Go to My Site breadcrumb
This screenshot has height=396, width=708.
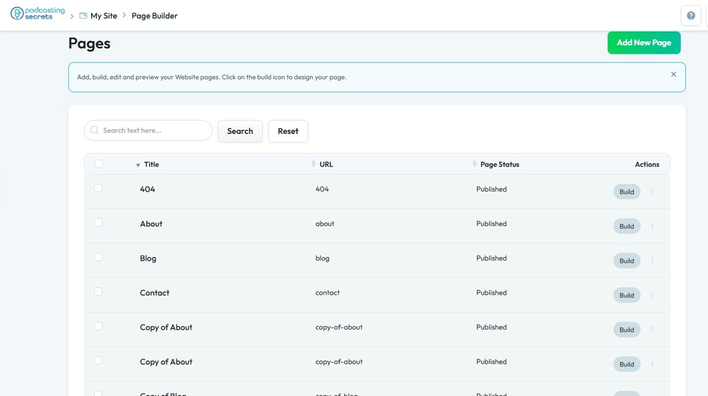pyautogui.click(x=104, y=16)
